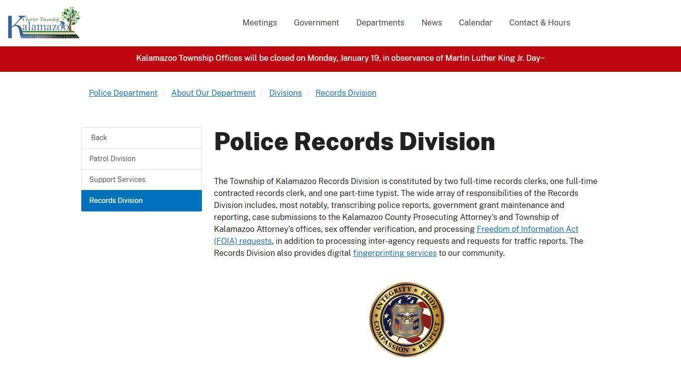Open the Contact & Hours page
Viewport: 681px width, 383px height.
(539, 22)
